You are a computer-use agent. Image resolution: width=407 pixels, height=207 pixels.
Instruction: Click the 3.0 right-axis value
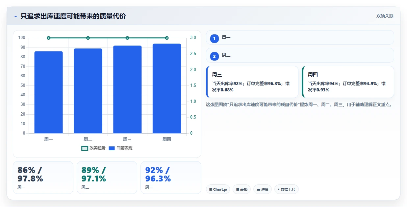(x=193, y=38)
